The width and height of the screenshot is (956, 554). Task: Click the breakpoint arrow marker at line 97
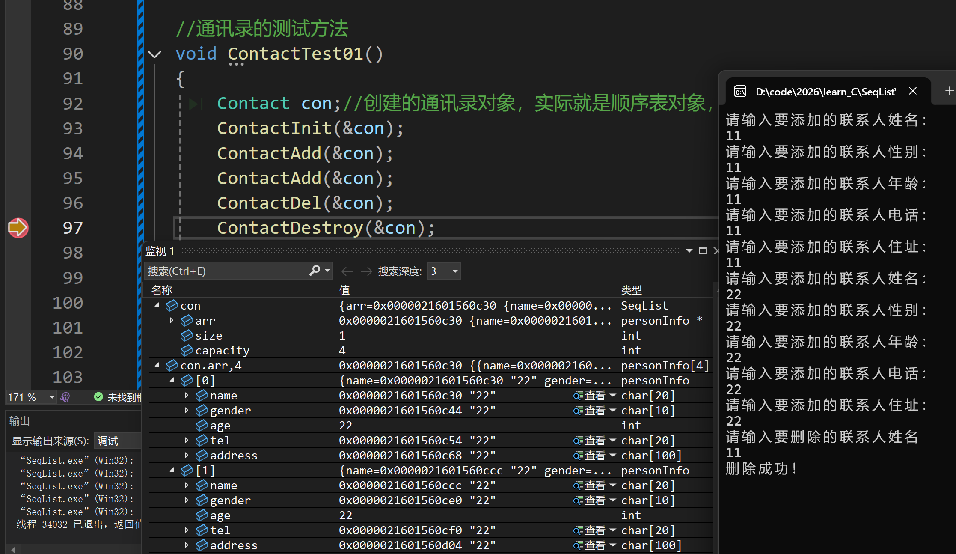tap(18, 228)
